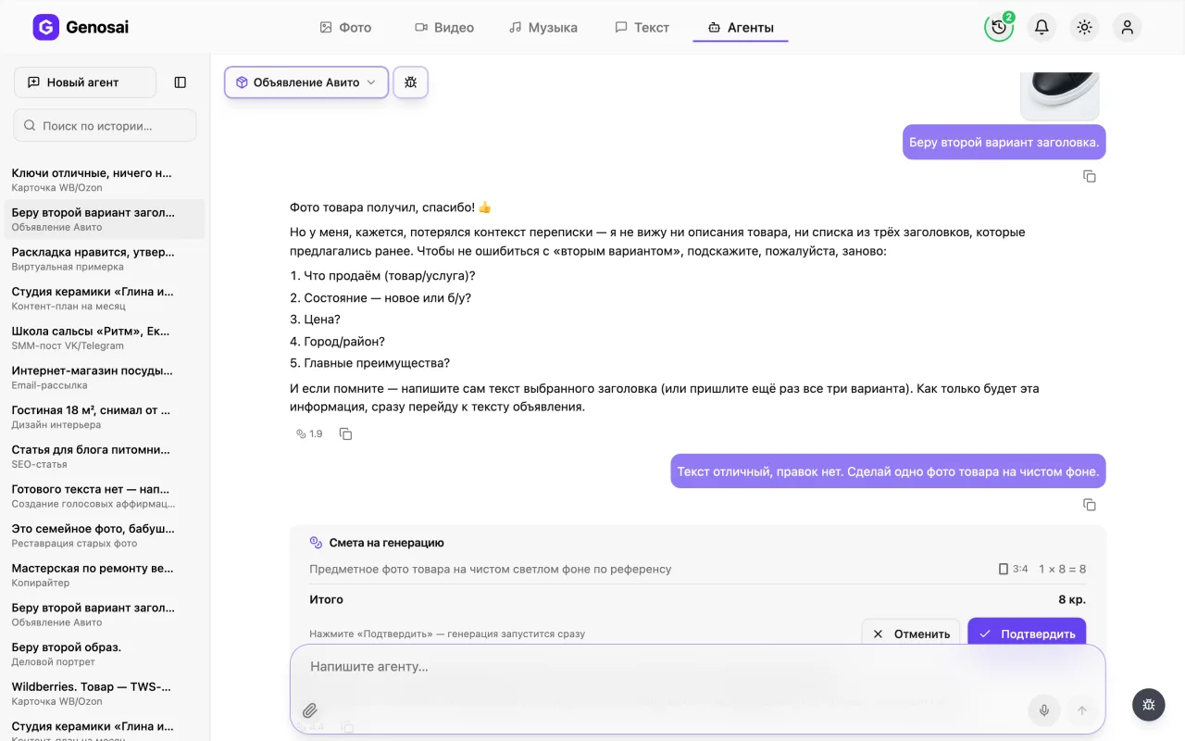Click the user bubble 'Беру второй вариант заголовка.'
The image size is (1185, 741).
point(1004,143)
